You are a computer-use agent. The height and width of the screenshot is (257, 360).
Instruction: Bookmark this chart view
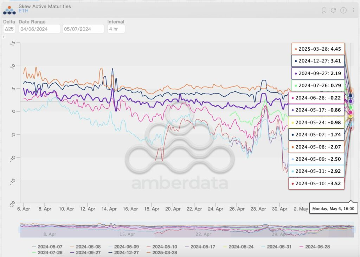point(323,10)
